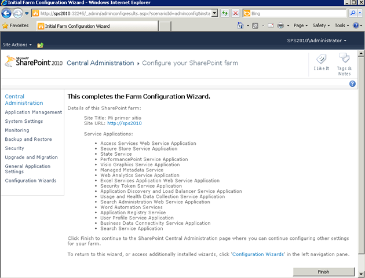
Task: Click the browser Back button
Action: pos(8,13)
